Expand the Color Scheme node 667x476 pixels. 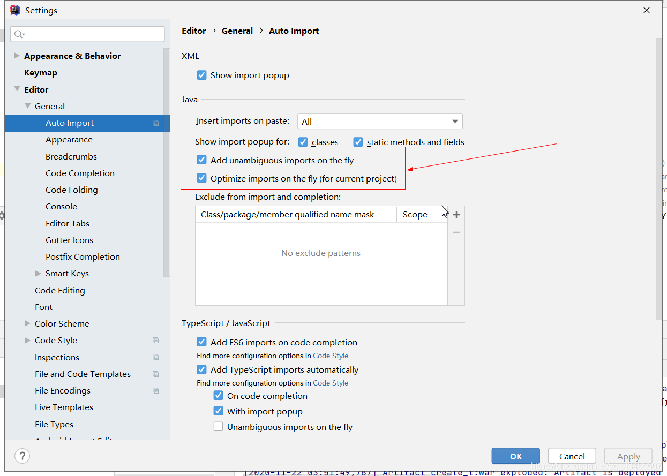(27, 323)
